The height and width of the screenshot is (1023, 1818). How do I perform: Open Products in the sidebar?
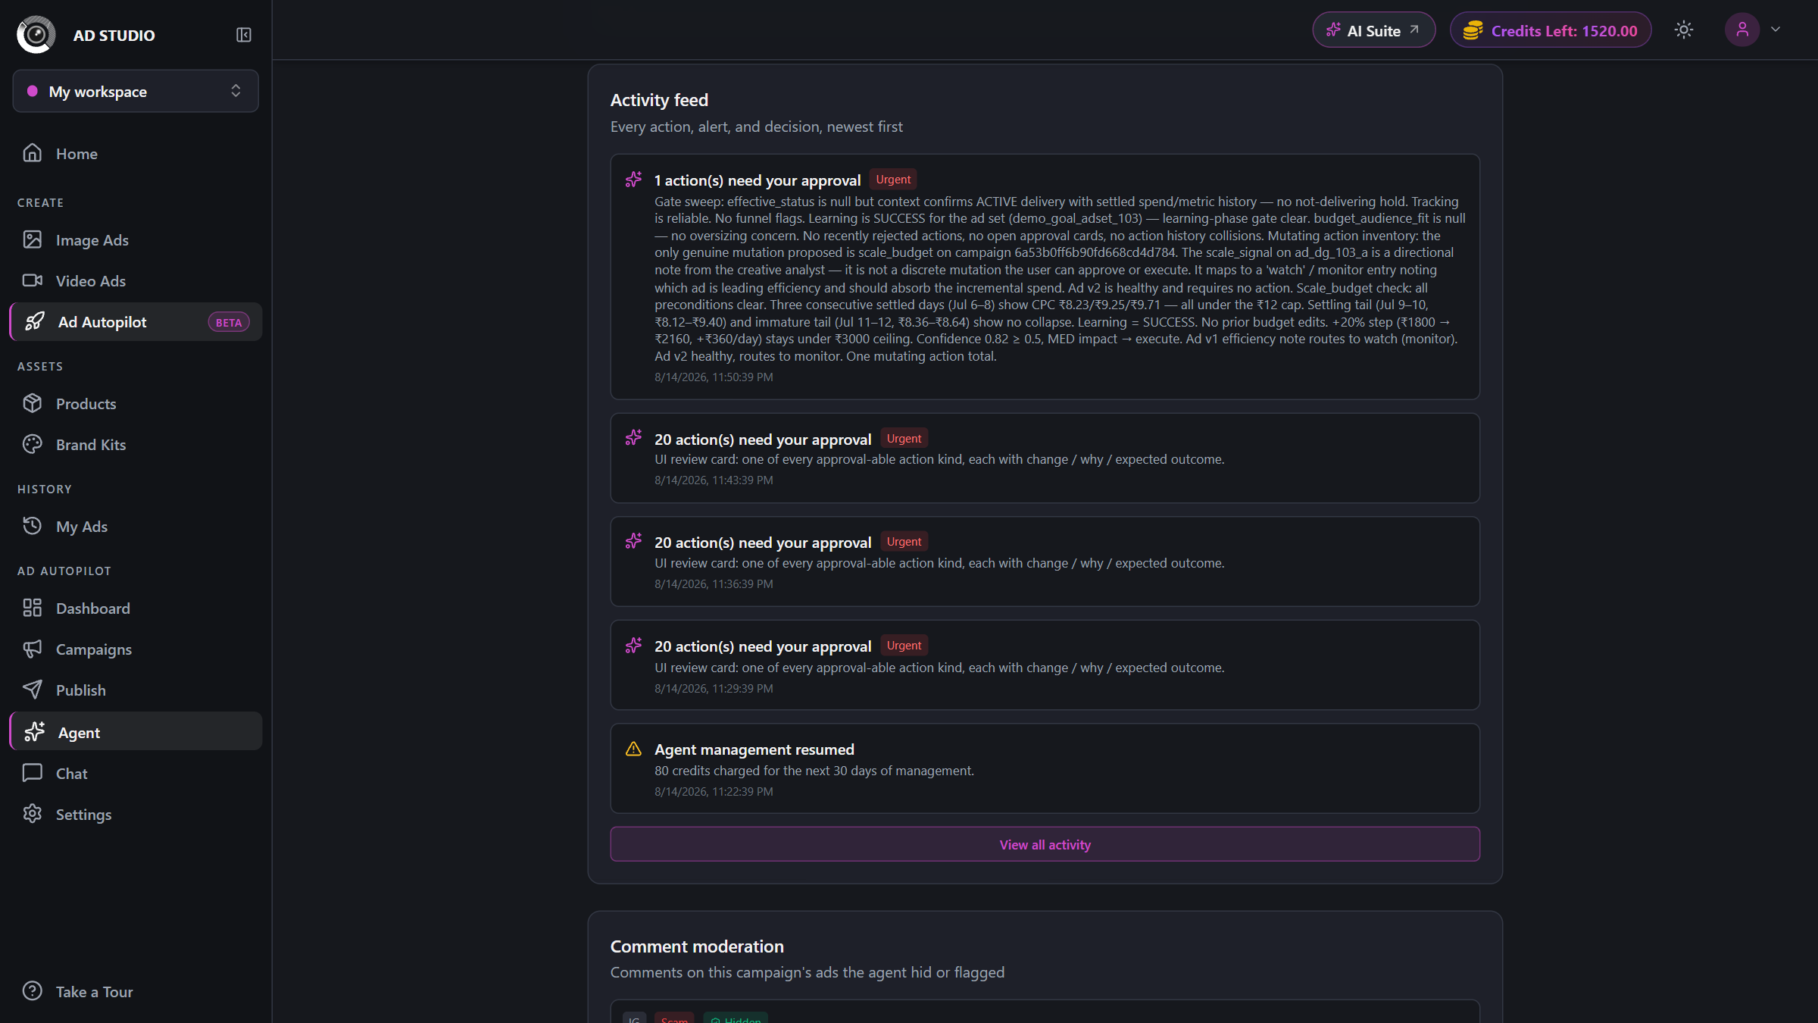tap(136, 403)
